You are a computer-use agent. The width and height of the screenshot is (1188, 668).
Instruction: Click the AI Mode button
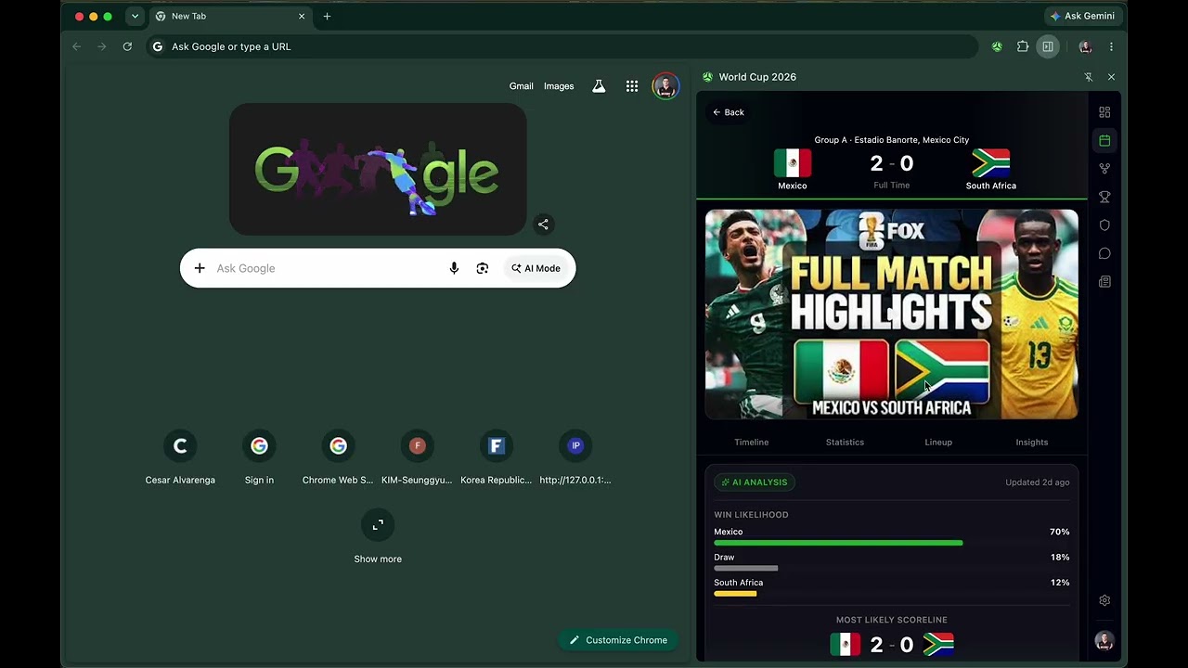(x=536, y=268)
